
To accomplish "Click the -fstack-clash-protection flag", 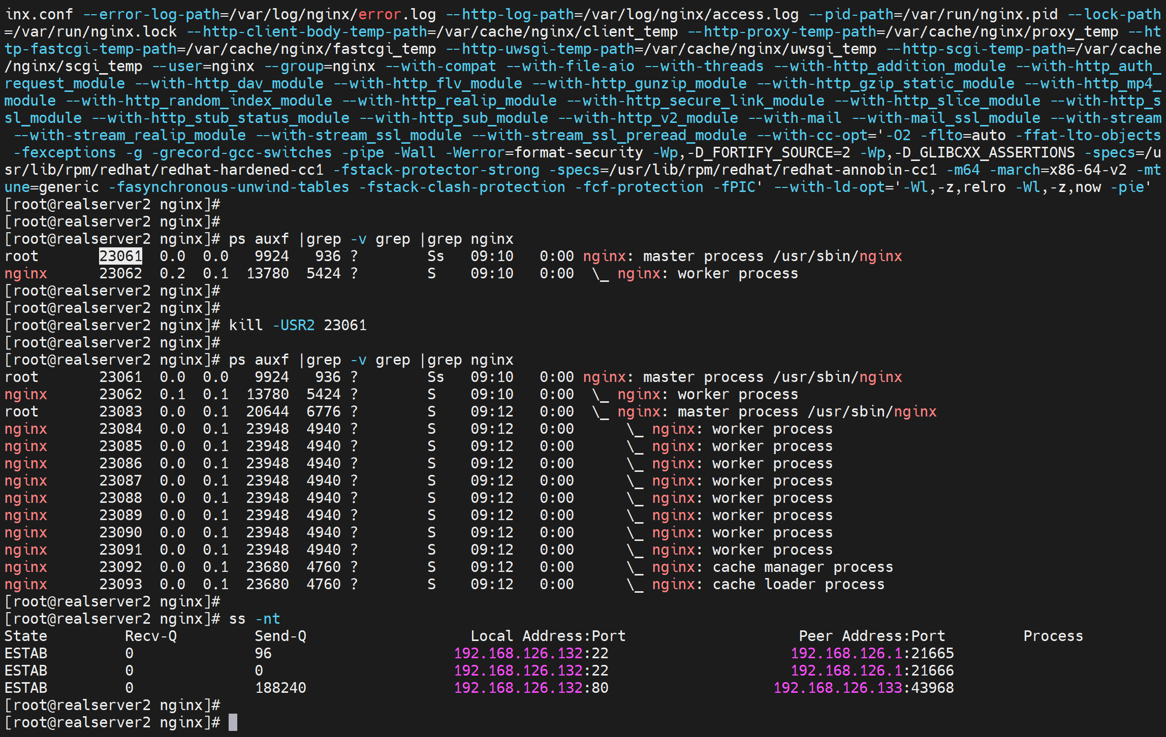I will click(462, 187).
